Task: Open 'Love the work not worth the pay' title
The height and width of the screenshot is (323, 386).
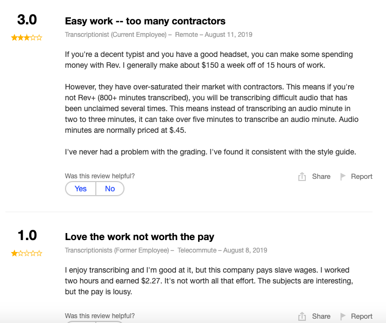Action: (x=139, y=237)
